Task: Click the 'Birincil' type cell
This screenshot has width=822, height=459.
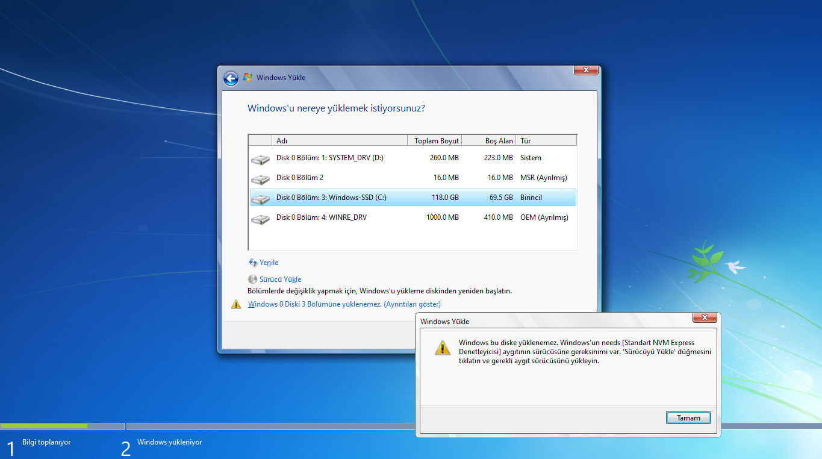Action: [531, 198]
